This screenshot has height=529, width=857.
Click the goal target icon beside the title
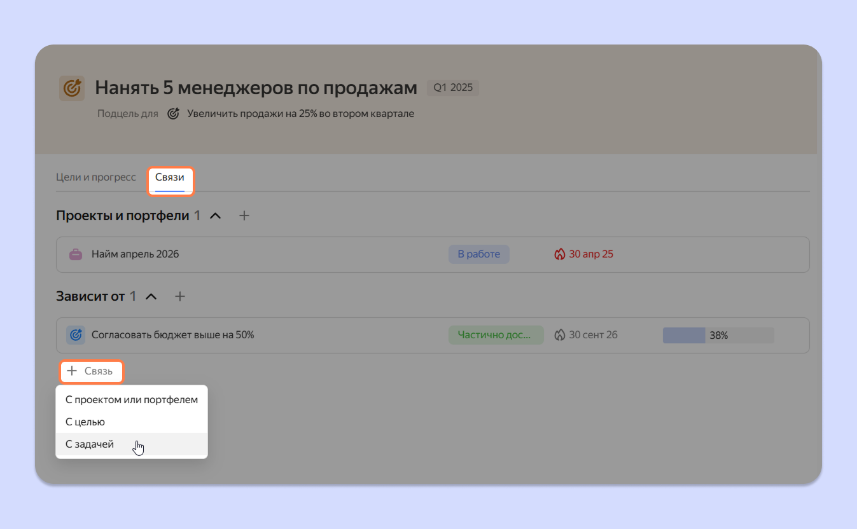pos(72,88)
